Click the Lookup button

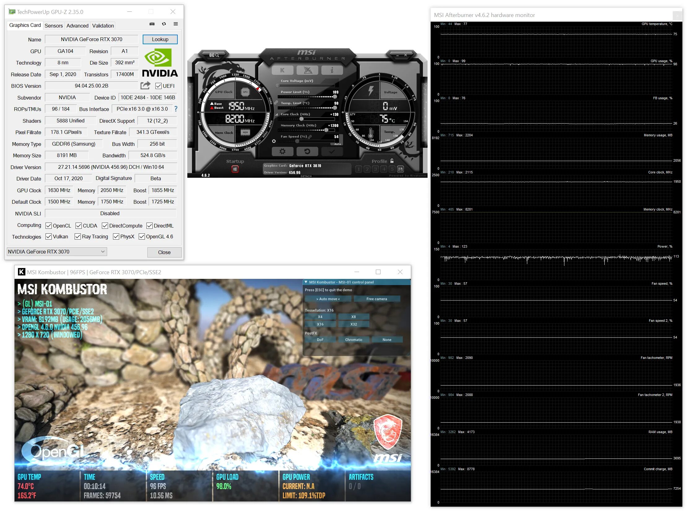tap(160, 39)
